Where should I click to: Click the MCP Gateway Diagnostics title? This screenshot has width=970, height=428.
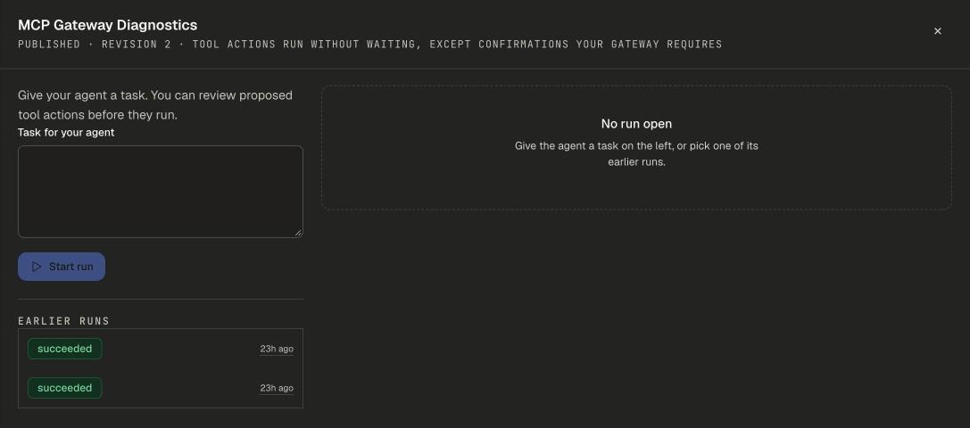click(108, 25)
